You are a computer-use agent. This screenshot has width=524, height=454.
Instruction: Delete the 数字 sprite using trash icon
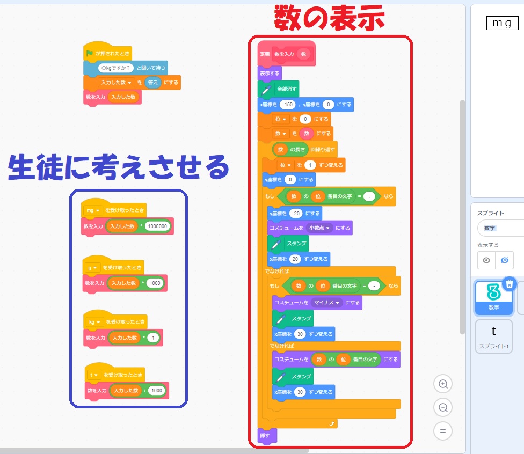click(510, 284)
